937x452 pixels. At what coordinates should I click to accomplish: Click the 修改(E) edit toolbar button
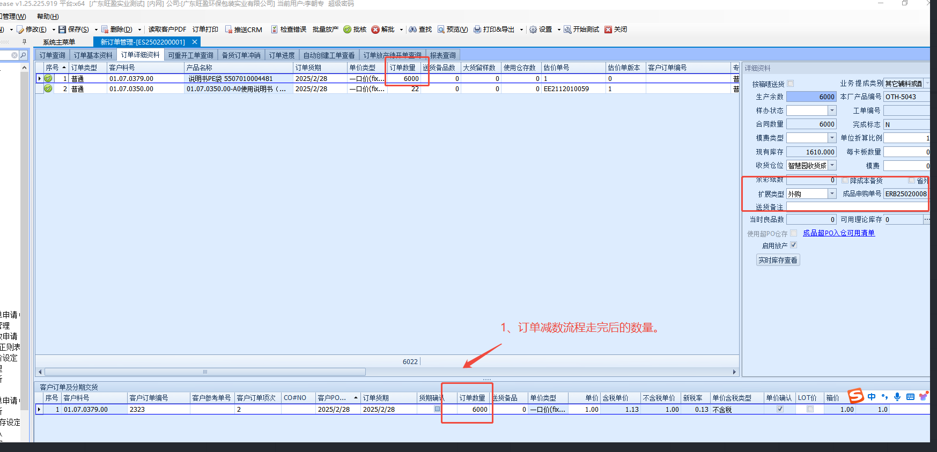[32, 29]
